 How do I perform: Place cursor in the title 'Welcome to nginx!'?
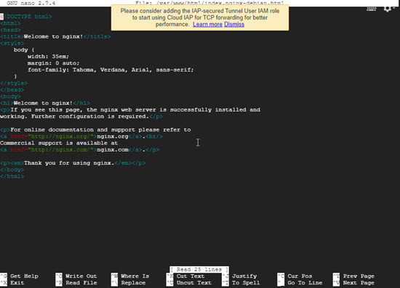(53, 37)
